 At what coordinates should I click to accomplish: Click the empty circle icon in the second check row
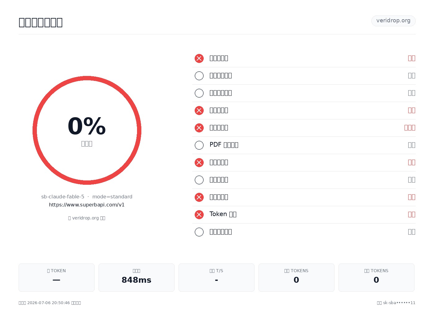pyautogui.click(x=199, y=76)
